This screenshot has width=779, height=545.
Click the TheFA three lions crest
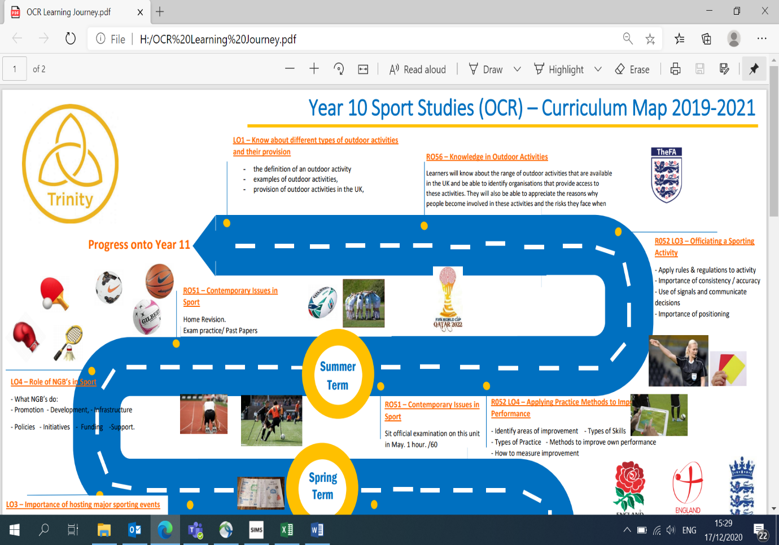(x=667, y=175)
